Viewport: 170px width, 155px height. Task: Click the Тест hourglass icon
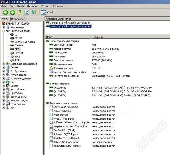click(x=8, y=108)
